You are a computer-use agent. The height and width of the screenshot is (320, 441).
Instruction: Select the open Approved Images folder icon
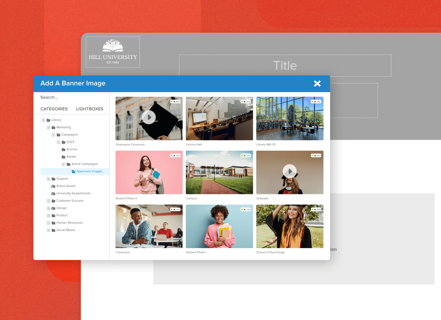(73, 171)
